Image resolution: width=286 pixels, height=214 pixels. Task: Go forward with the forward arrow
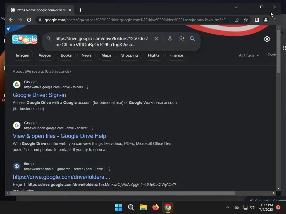(x=20, y=20)
